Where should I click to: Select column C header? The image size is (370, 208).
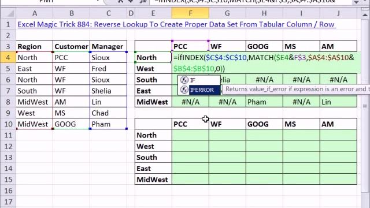coord(108,13)
